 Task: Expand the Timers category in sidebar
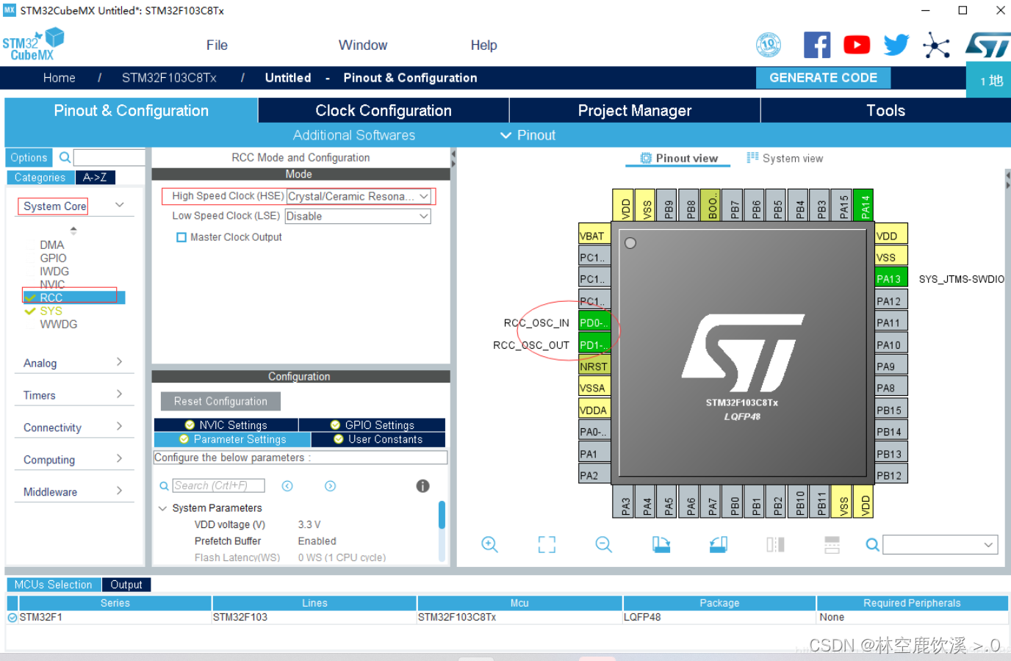coord(73,394)
